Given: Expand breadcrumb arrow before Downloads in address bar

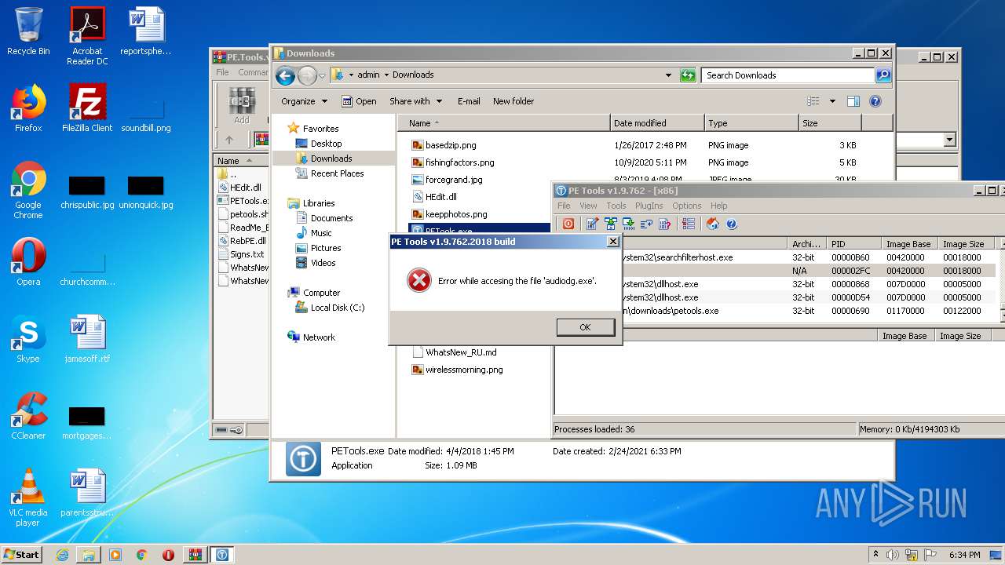Looking at the screenshot, I should pos(386,75).
